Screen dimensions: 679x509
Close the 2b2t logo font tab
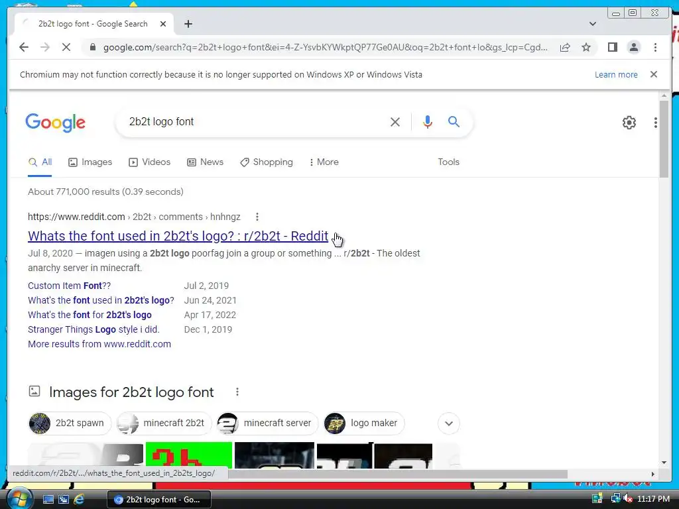(163, 25)
